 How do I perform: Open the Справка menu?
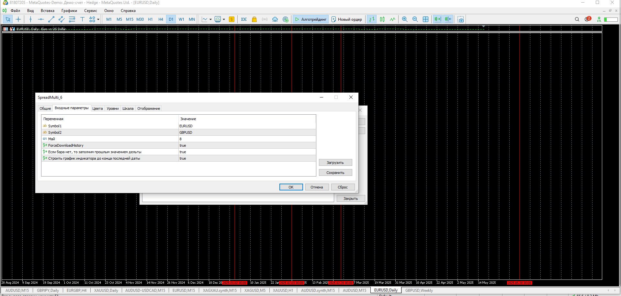128,11
